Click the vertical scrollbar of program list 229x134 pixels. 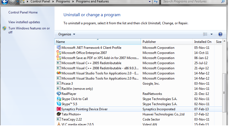click(224, 92)
